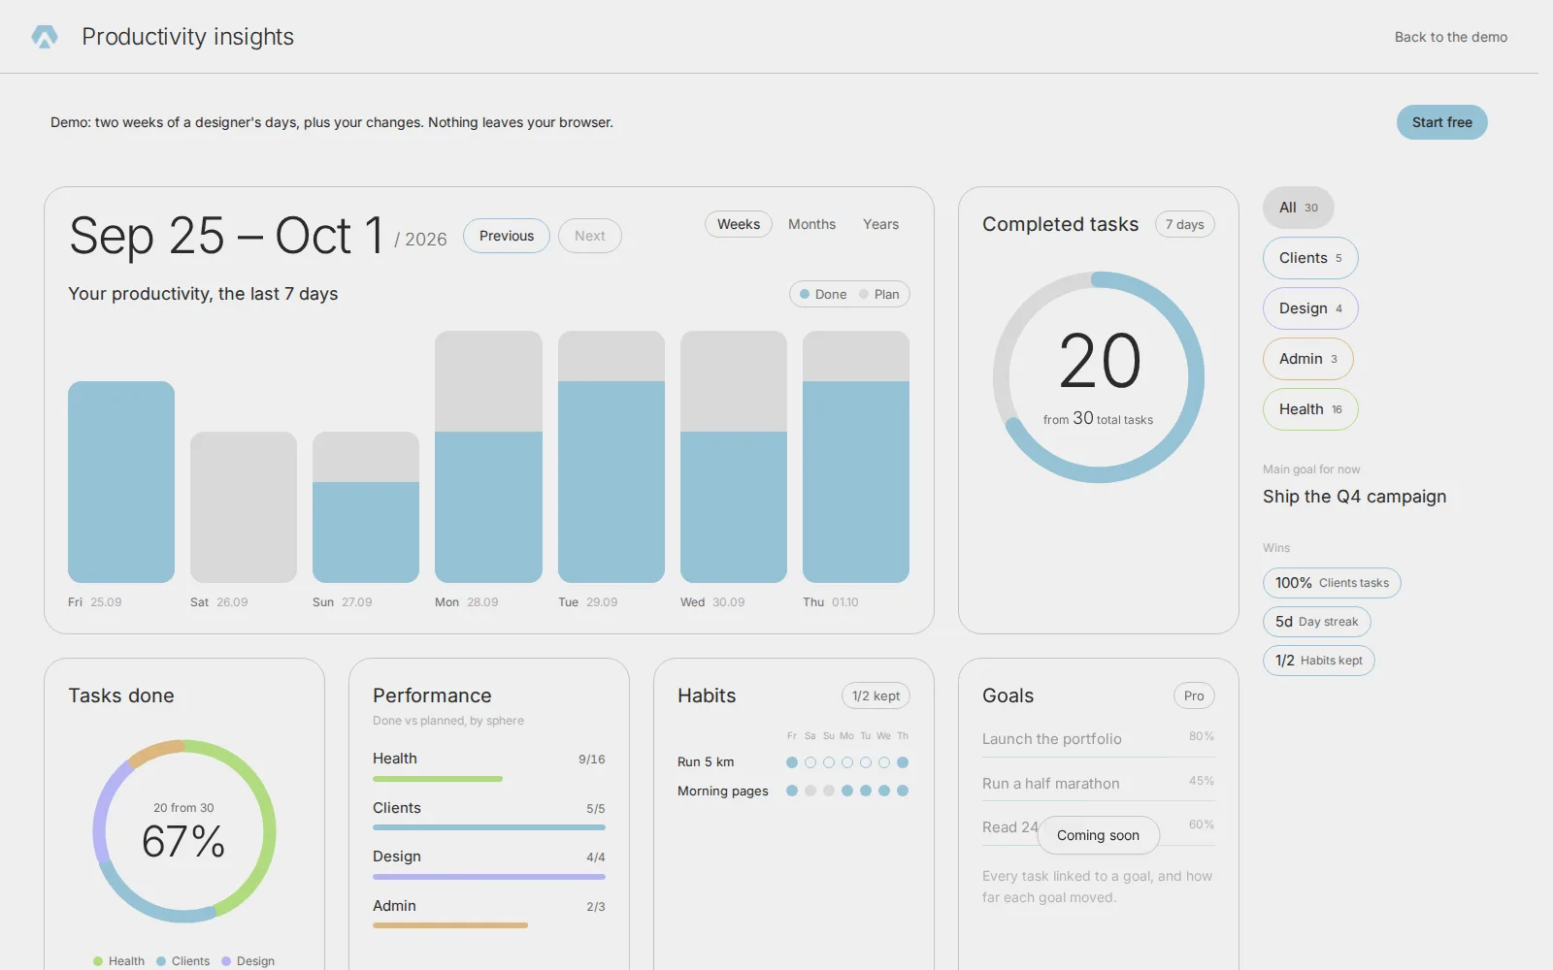Viewport: 1553px width, 970px height.
Task: Click the 100% Clients tasks win chip
Action: pos(1332,583)
